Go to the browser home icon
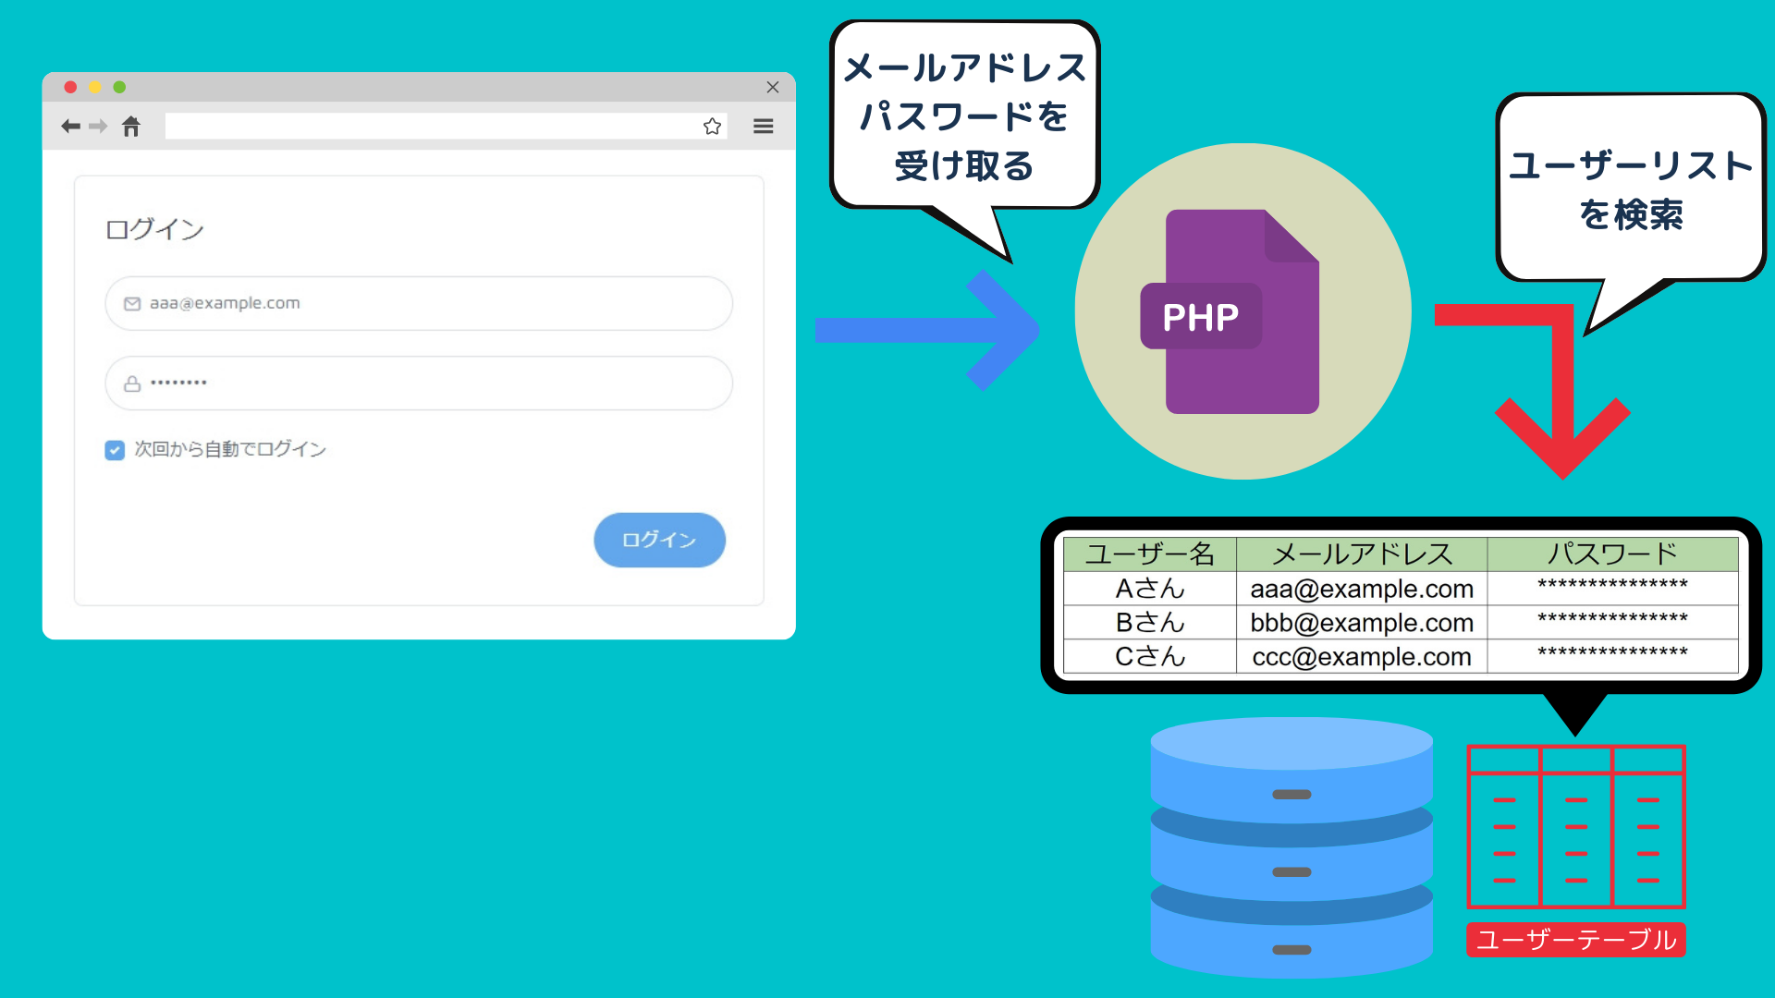 (x=131, y=127)
